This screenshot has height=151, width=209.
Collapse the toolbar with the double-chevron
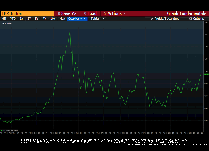[x=104, y=19]
